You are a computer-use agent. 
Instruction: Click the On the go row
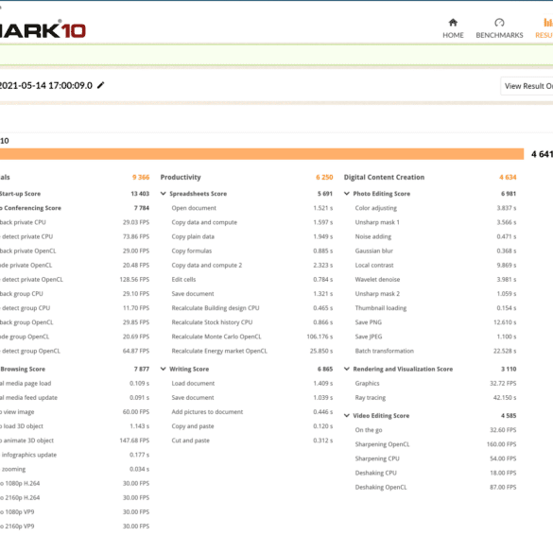click(436, 430)
